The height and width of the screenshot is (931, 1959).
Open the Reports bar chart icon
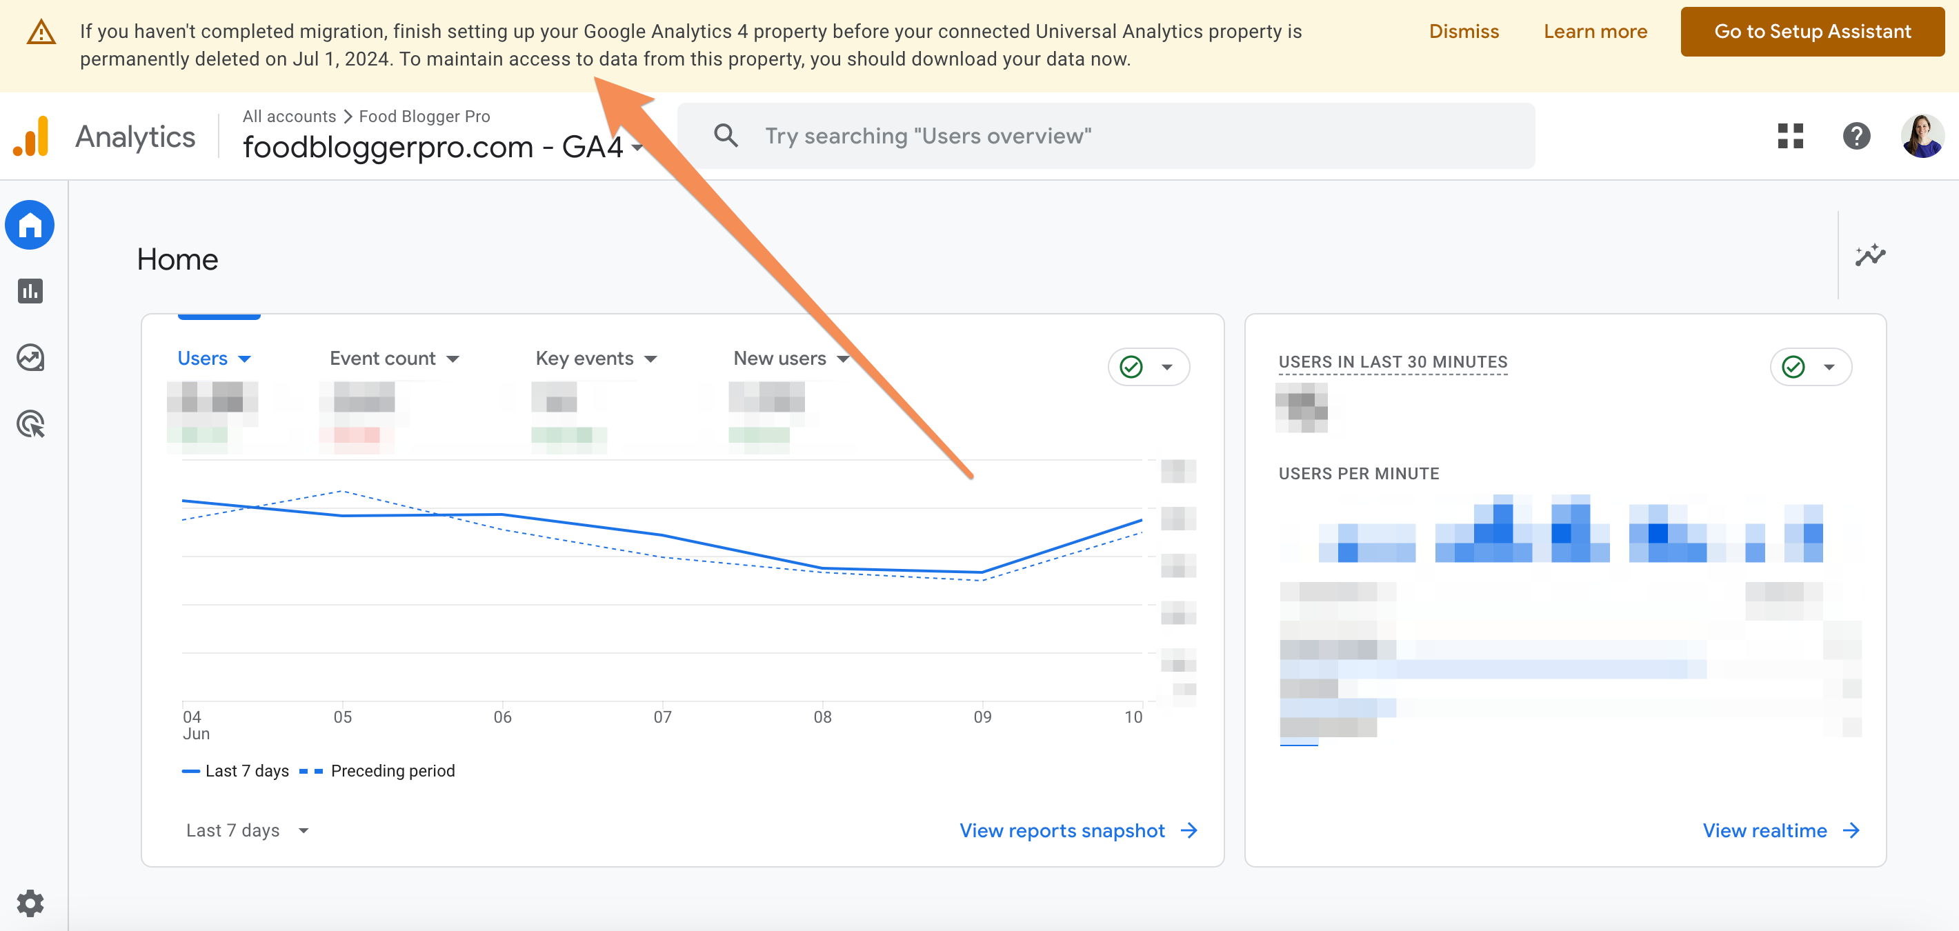coord(30,291)
